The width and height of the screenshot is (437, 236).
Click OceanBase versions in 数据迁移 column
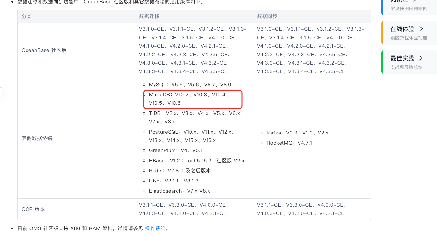pyautogui.click(x=193, y=50)
